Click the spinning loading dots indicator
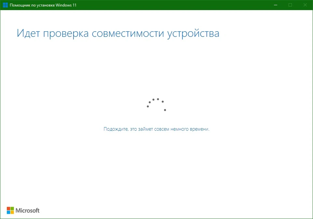This screenshot has width=313, height=219. (x=156, y=105)
